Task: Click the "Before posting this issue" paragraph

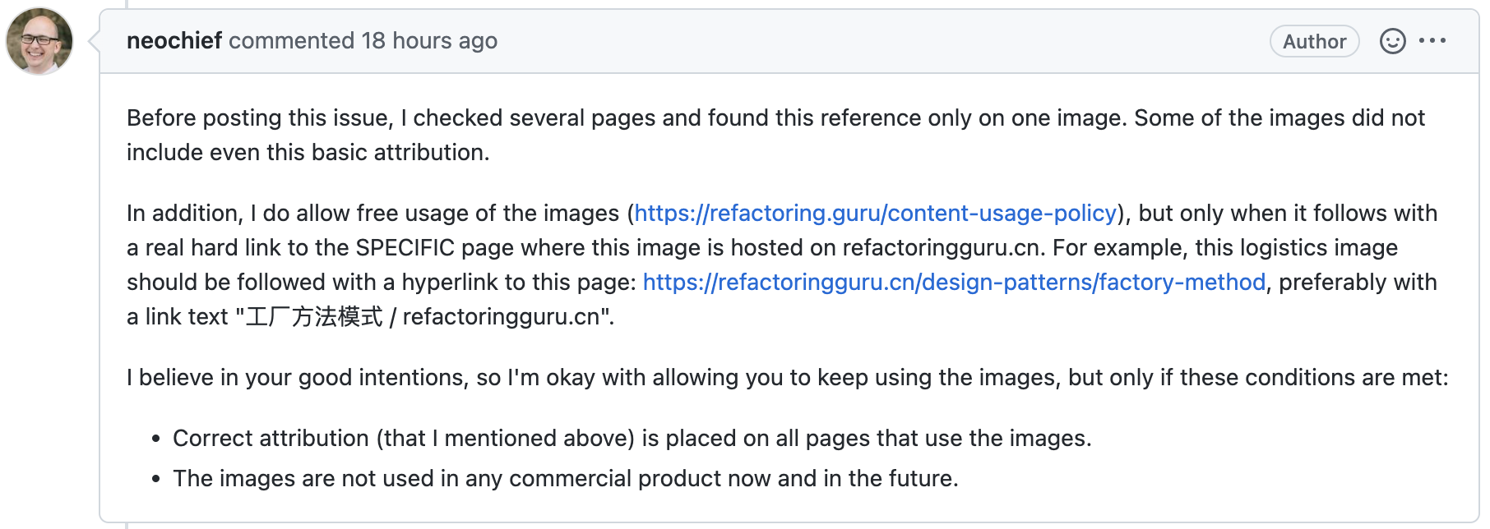Action: coord(775,135)
